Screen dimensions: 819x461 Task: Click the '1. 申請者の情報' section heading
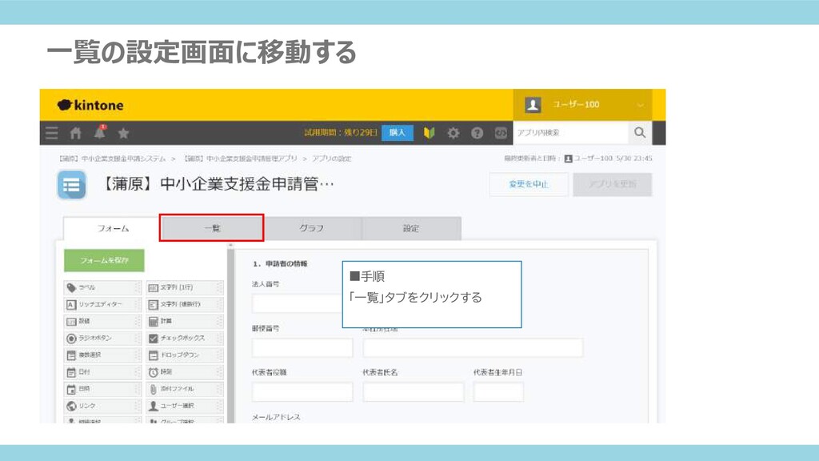(280, 264)
